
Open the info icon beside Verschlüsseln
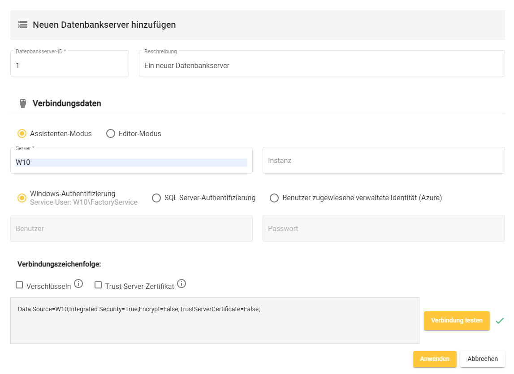(x=78, y=283)
